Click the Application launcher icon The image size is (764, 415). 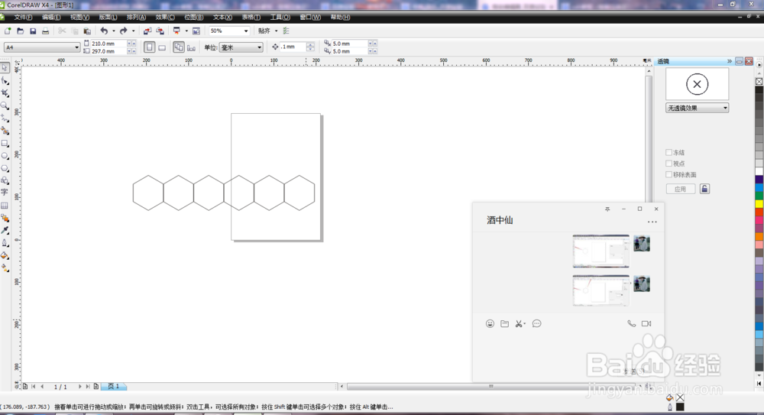176,31
